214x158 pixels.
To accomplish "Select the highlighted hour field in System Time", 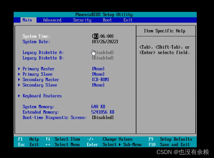I will point(96,36).
